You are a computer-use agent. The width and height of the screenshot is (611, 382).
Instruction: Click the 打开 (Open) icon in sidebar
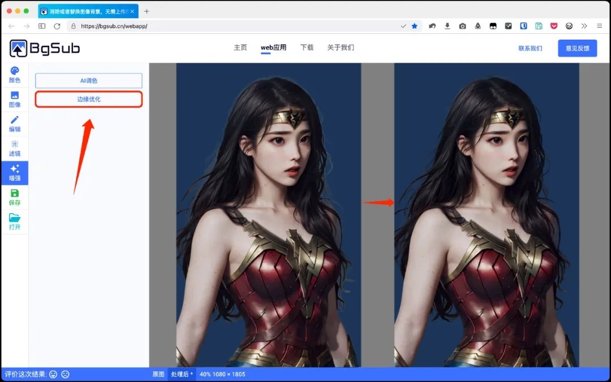[x=14, y=222]
